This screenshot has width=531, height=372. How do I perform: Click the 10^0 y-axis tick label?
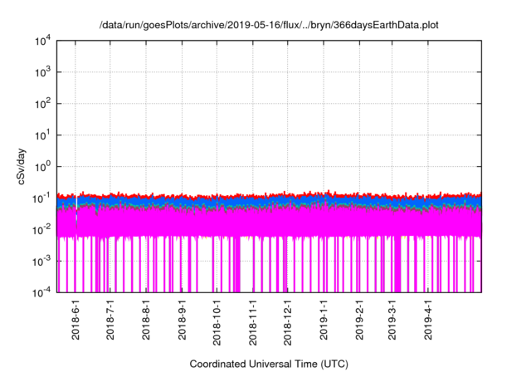(x=45, y=166)
